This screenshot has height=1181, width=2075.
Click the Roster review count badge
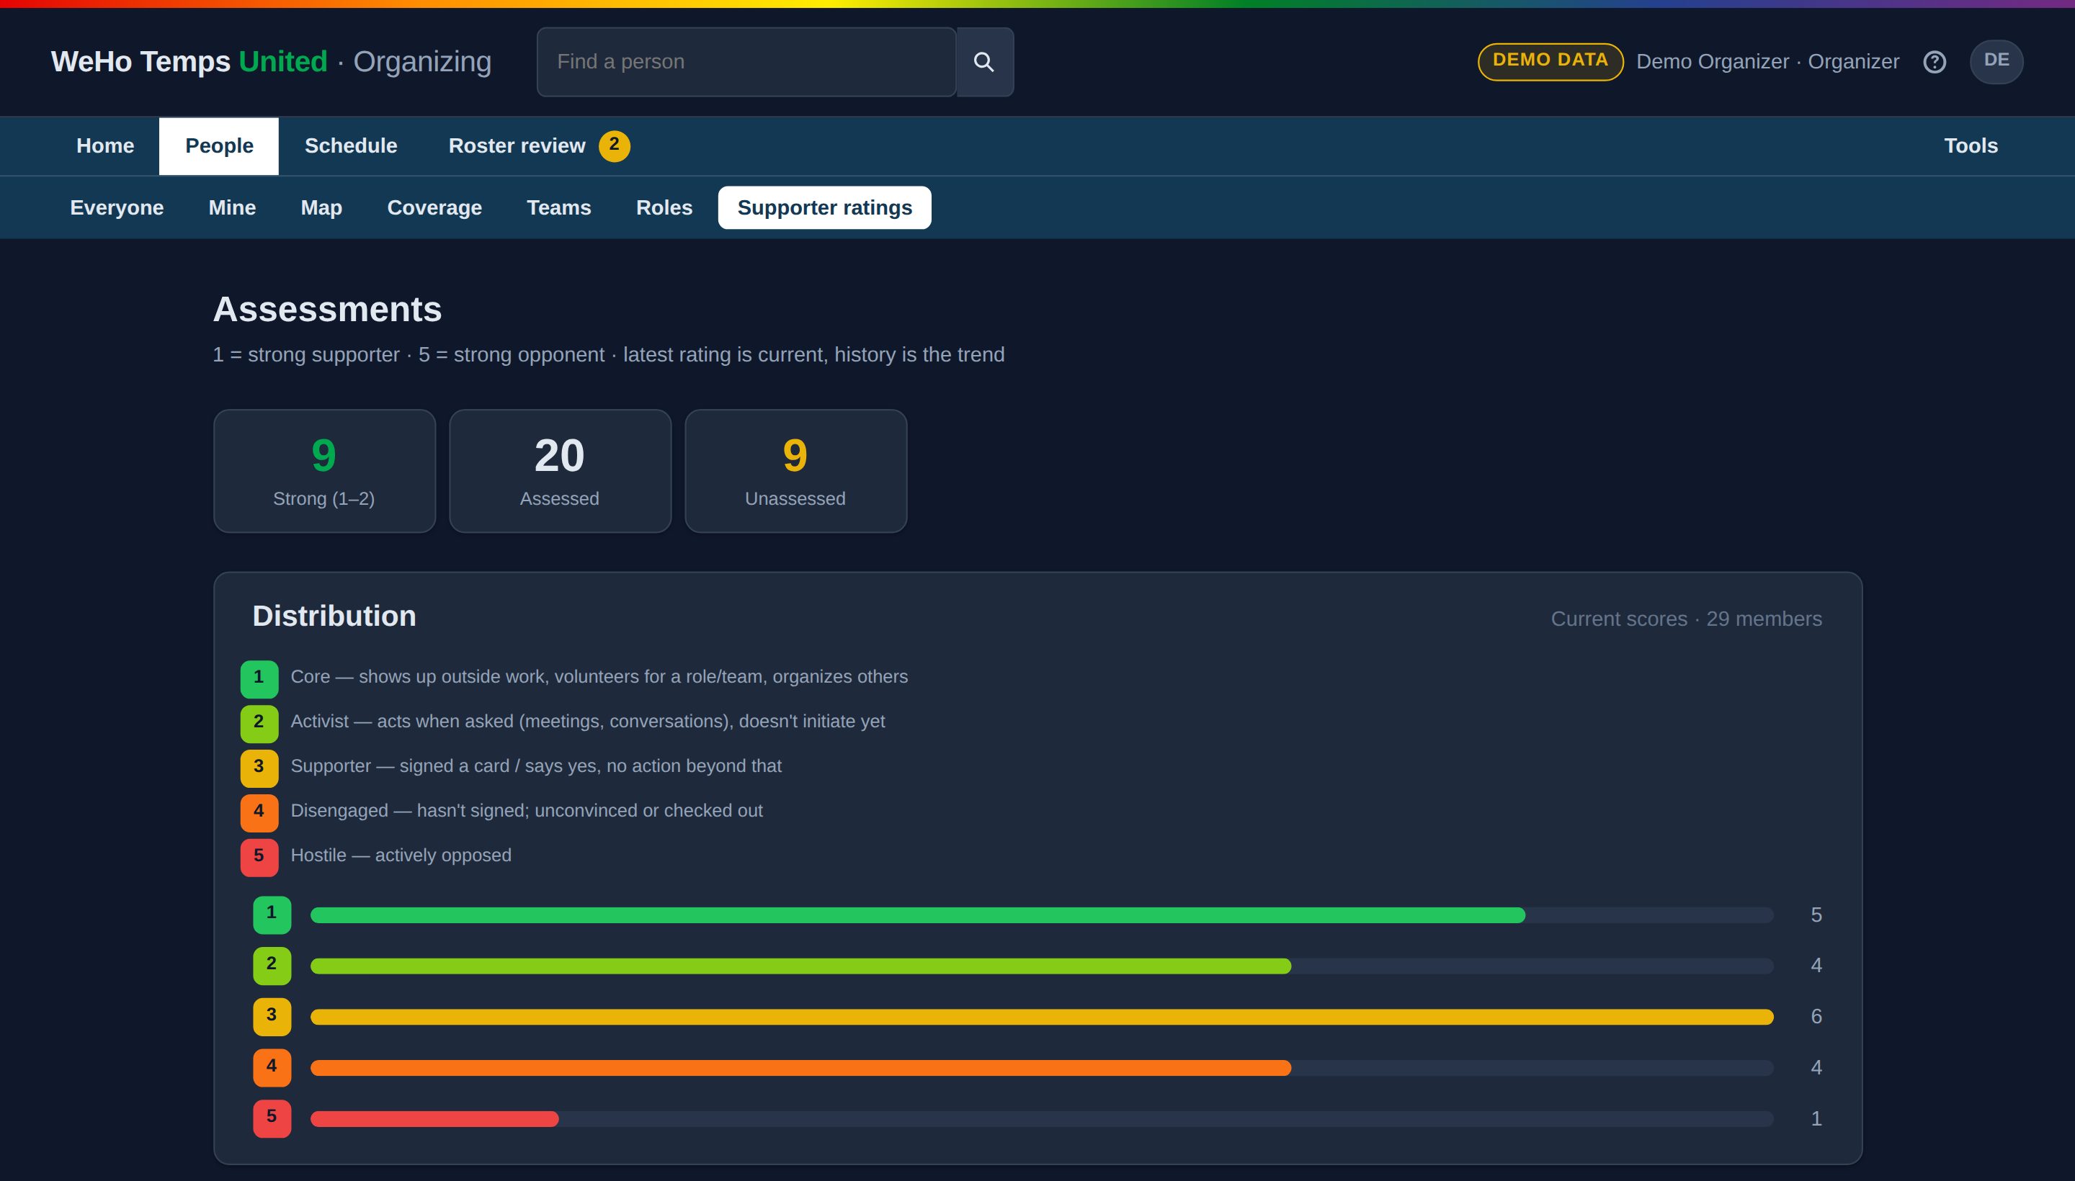click(x=615, y=146)
